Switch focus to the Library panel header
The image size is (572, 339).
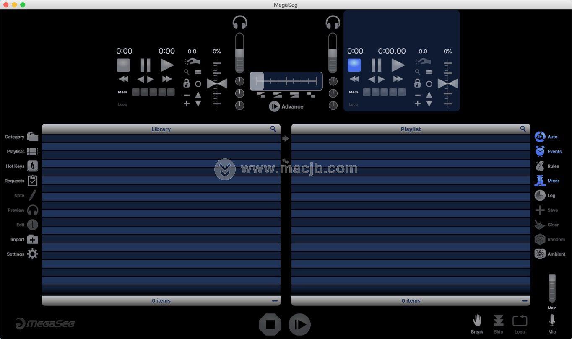(161, 129)
